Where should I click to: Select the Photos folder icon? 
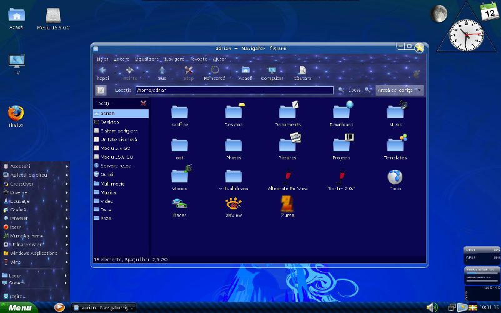pyautogui.click(x=234, y=145)
